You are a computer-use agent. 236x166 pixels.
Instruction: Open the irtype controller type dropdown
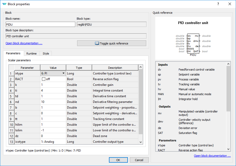(x=63, y=73)
